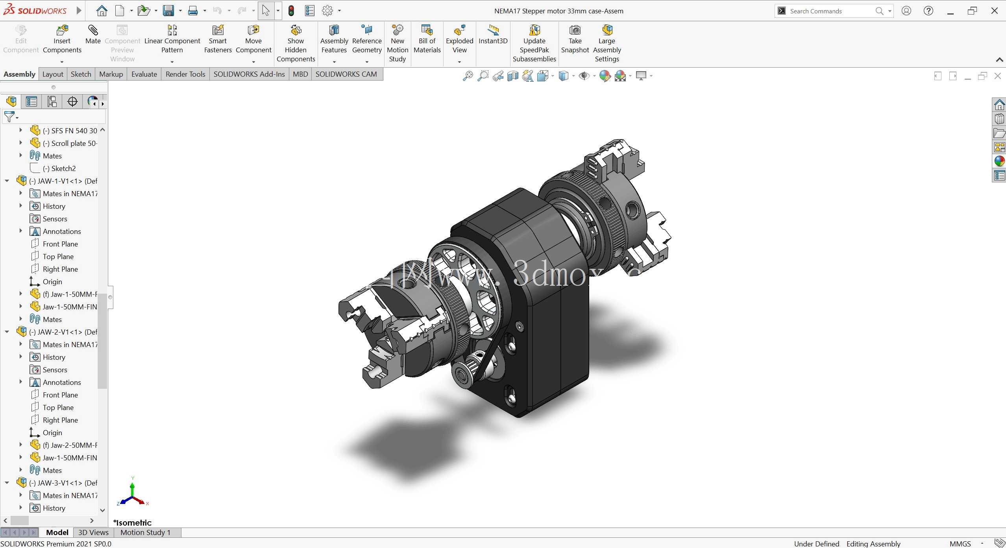Image resolution: width=1006 pixels, height=548 pixels.
Task: Open Insert Components dropdown arrow
Action: [62, 62]
